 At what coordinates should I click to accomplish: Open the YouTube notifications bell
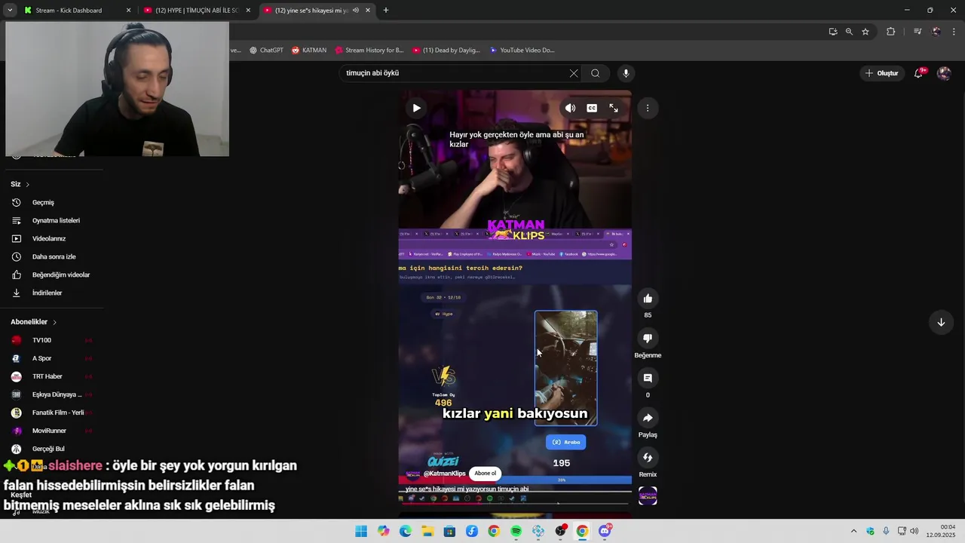click(x=918, y=73)
